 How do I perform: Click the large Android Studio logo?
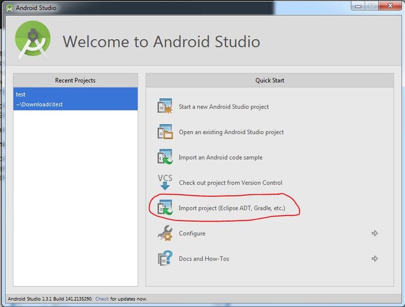pos(33,40)
